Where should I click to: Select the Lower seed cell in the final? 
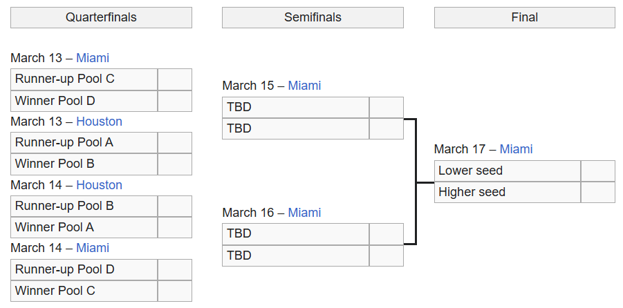(508, 171)
